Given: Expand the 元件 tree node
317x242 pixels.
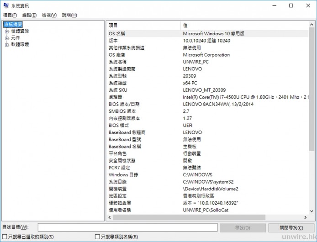Looking at the screenshot, I should pos(7,38).
